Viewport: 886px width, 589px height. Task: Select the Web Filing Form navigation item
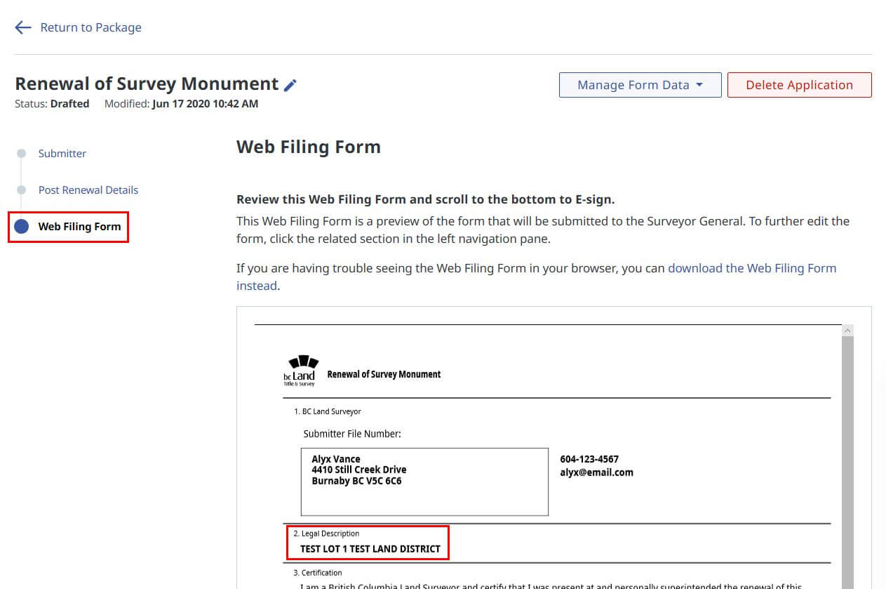coord(68,227)
